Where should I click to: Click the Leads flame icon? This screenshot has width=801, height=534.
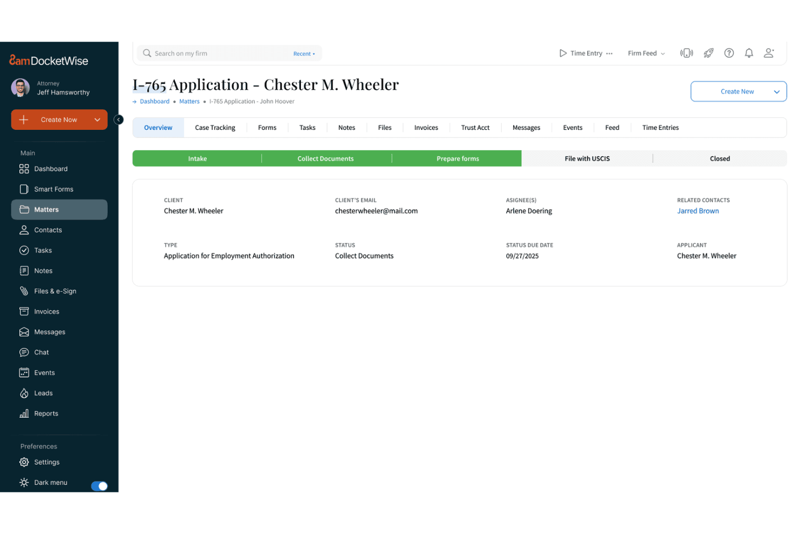pos(24,393)
